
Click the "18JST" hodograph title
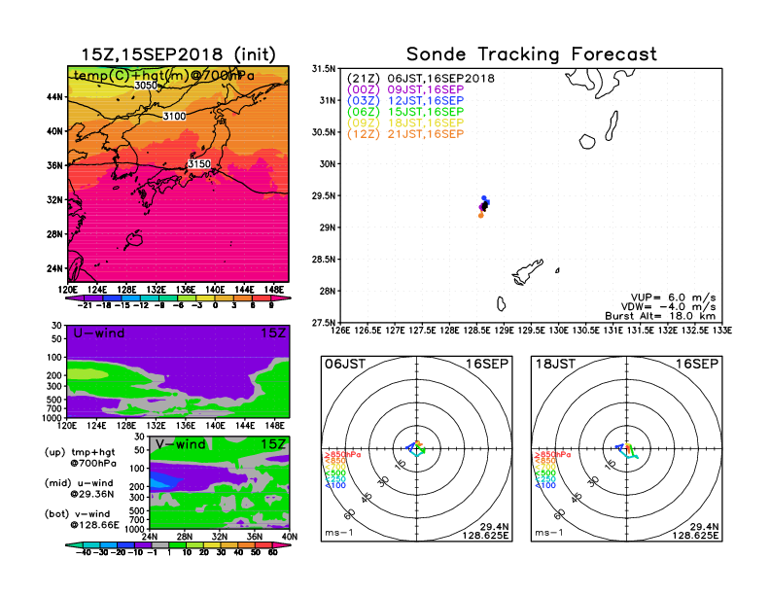[555, 365]
